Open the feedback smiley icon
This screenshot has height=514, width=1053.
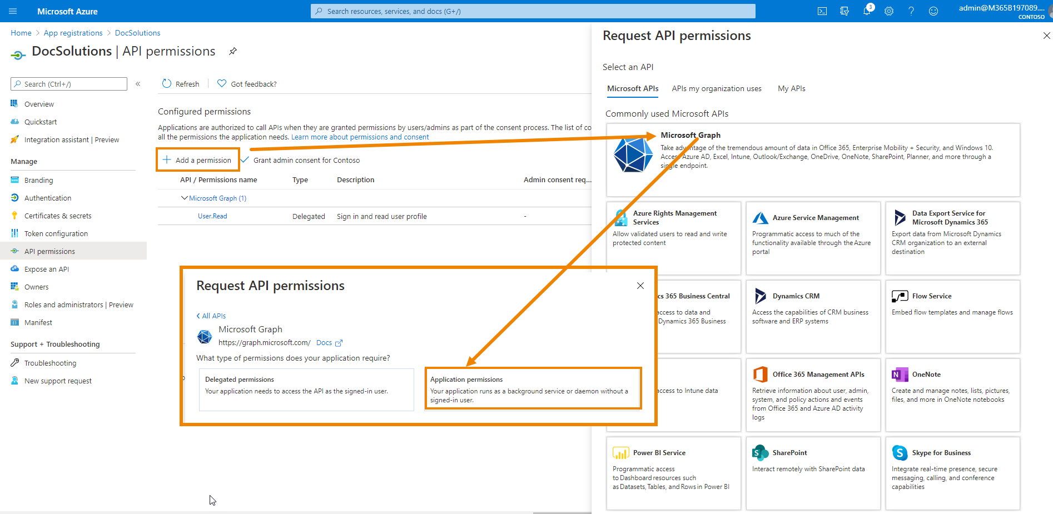coord(933,11)
